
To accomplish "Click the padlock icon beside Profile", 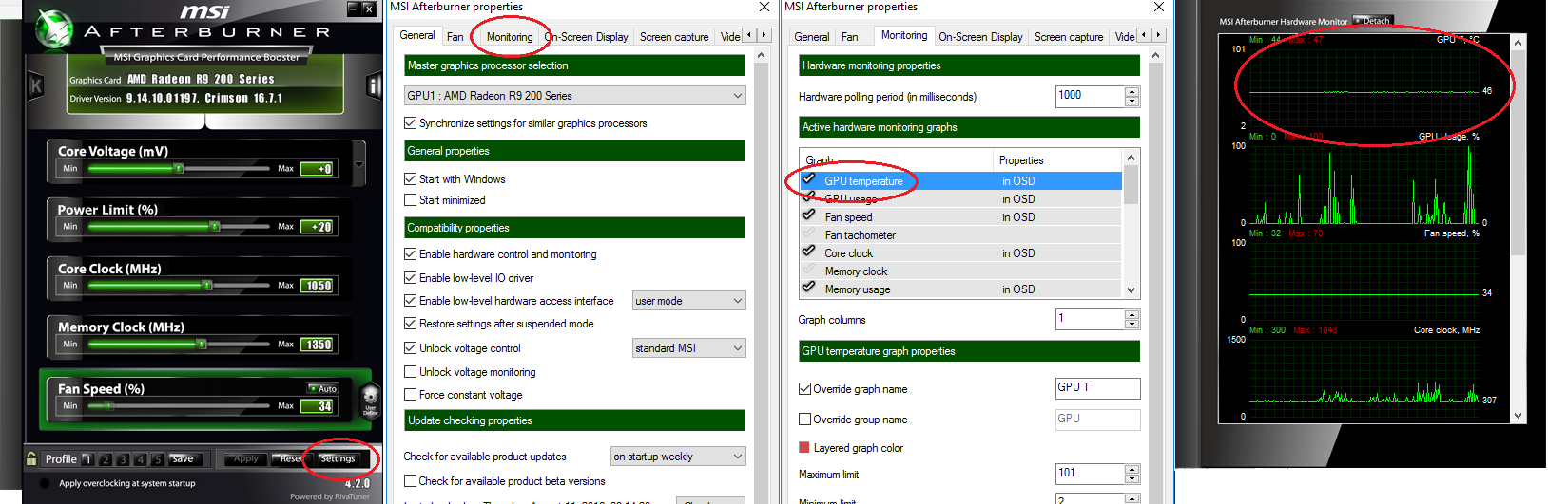I will coord(31,458).
